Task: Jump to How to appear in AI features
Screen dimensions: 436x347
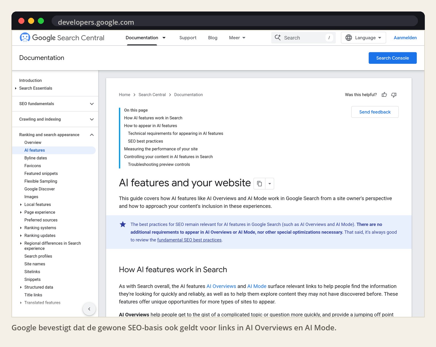Action: coord(151,126)
